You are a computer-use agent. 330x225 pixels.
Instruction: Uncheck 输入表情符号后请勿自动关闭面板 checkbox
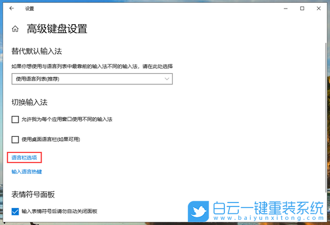tap(15, 211)
